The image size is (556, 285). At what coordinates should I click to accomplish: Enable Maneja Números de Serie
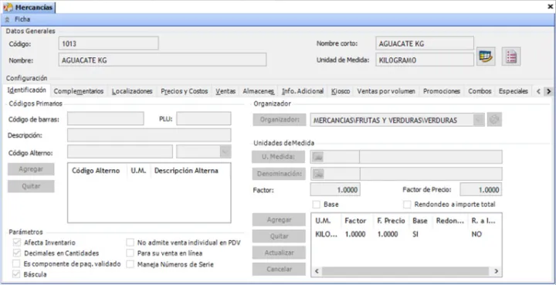[131, 264]
